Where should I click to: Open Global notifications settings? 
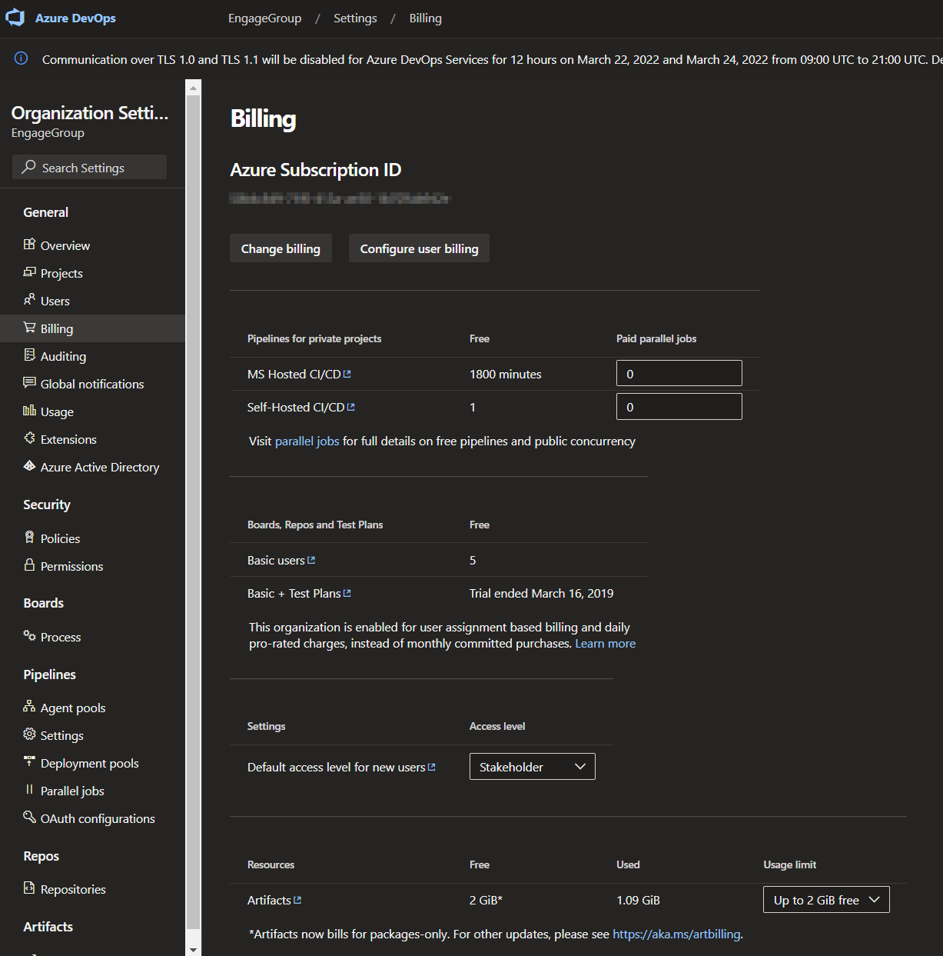pyautogui.click(x=92, y=384)
